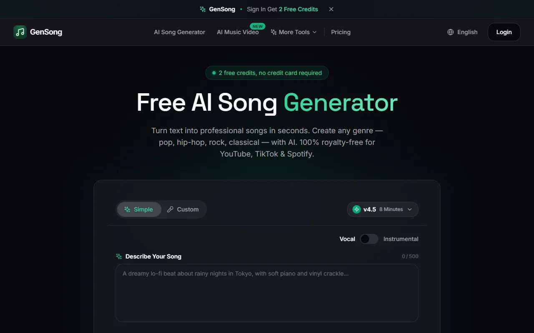Screen dimensions: 534x333
Task: Click the sparkle icon beside Describe Your Song
Action: coord(119,256)
